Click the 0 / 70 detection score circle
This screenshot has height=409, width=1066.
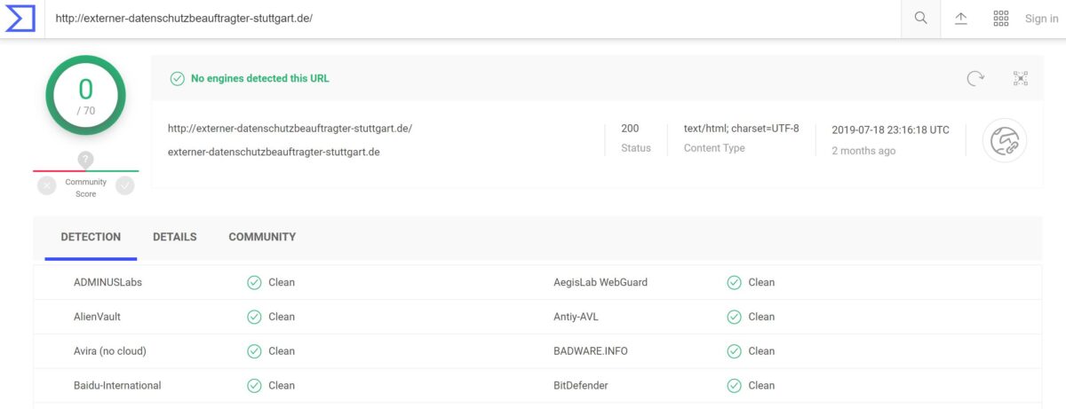(x=85, y=96)
